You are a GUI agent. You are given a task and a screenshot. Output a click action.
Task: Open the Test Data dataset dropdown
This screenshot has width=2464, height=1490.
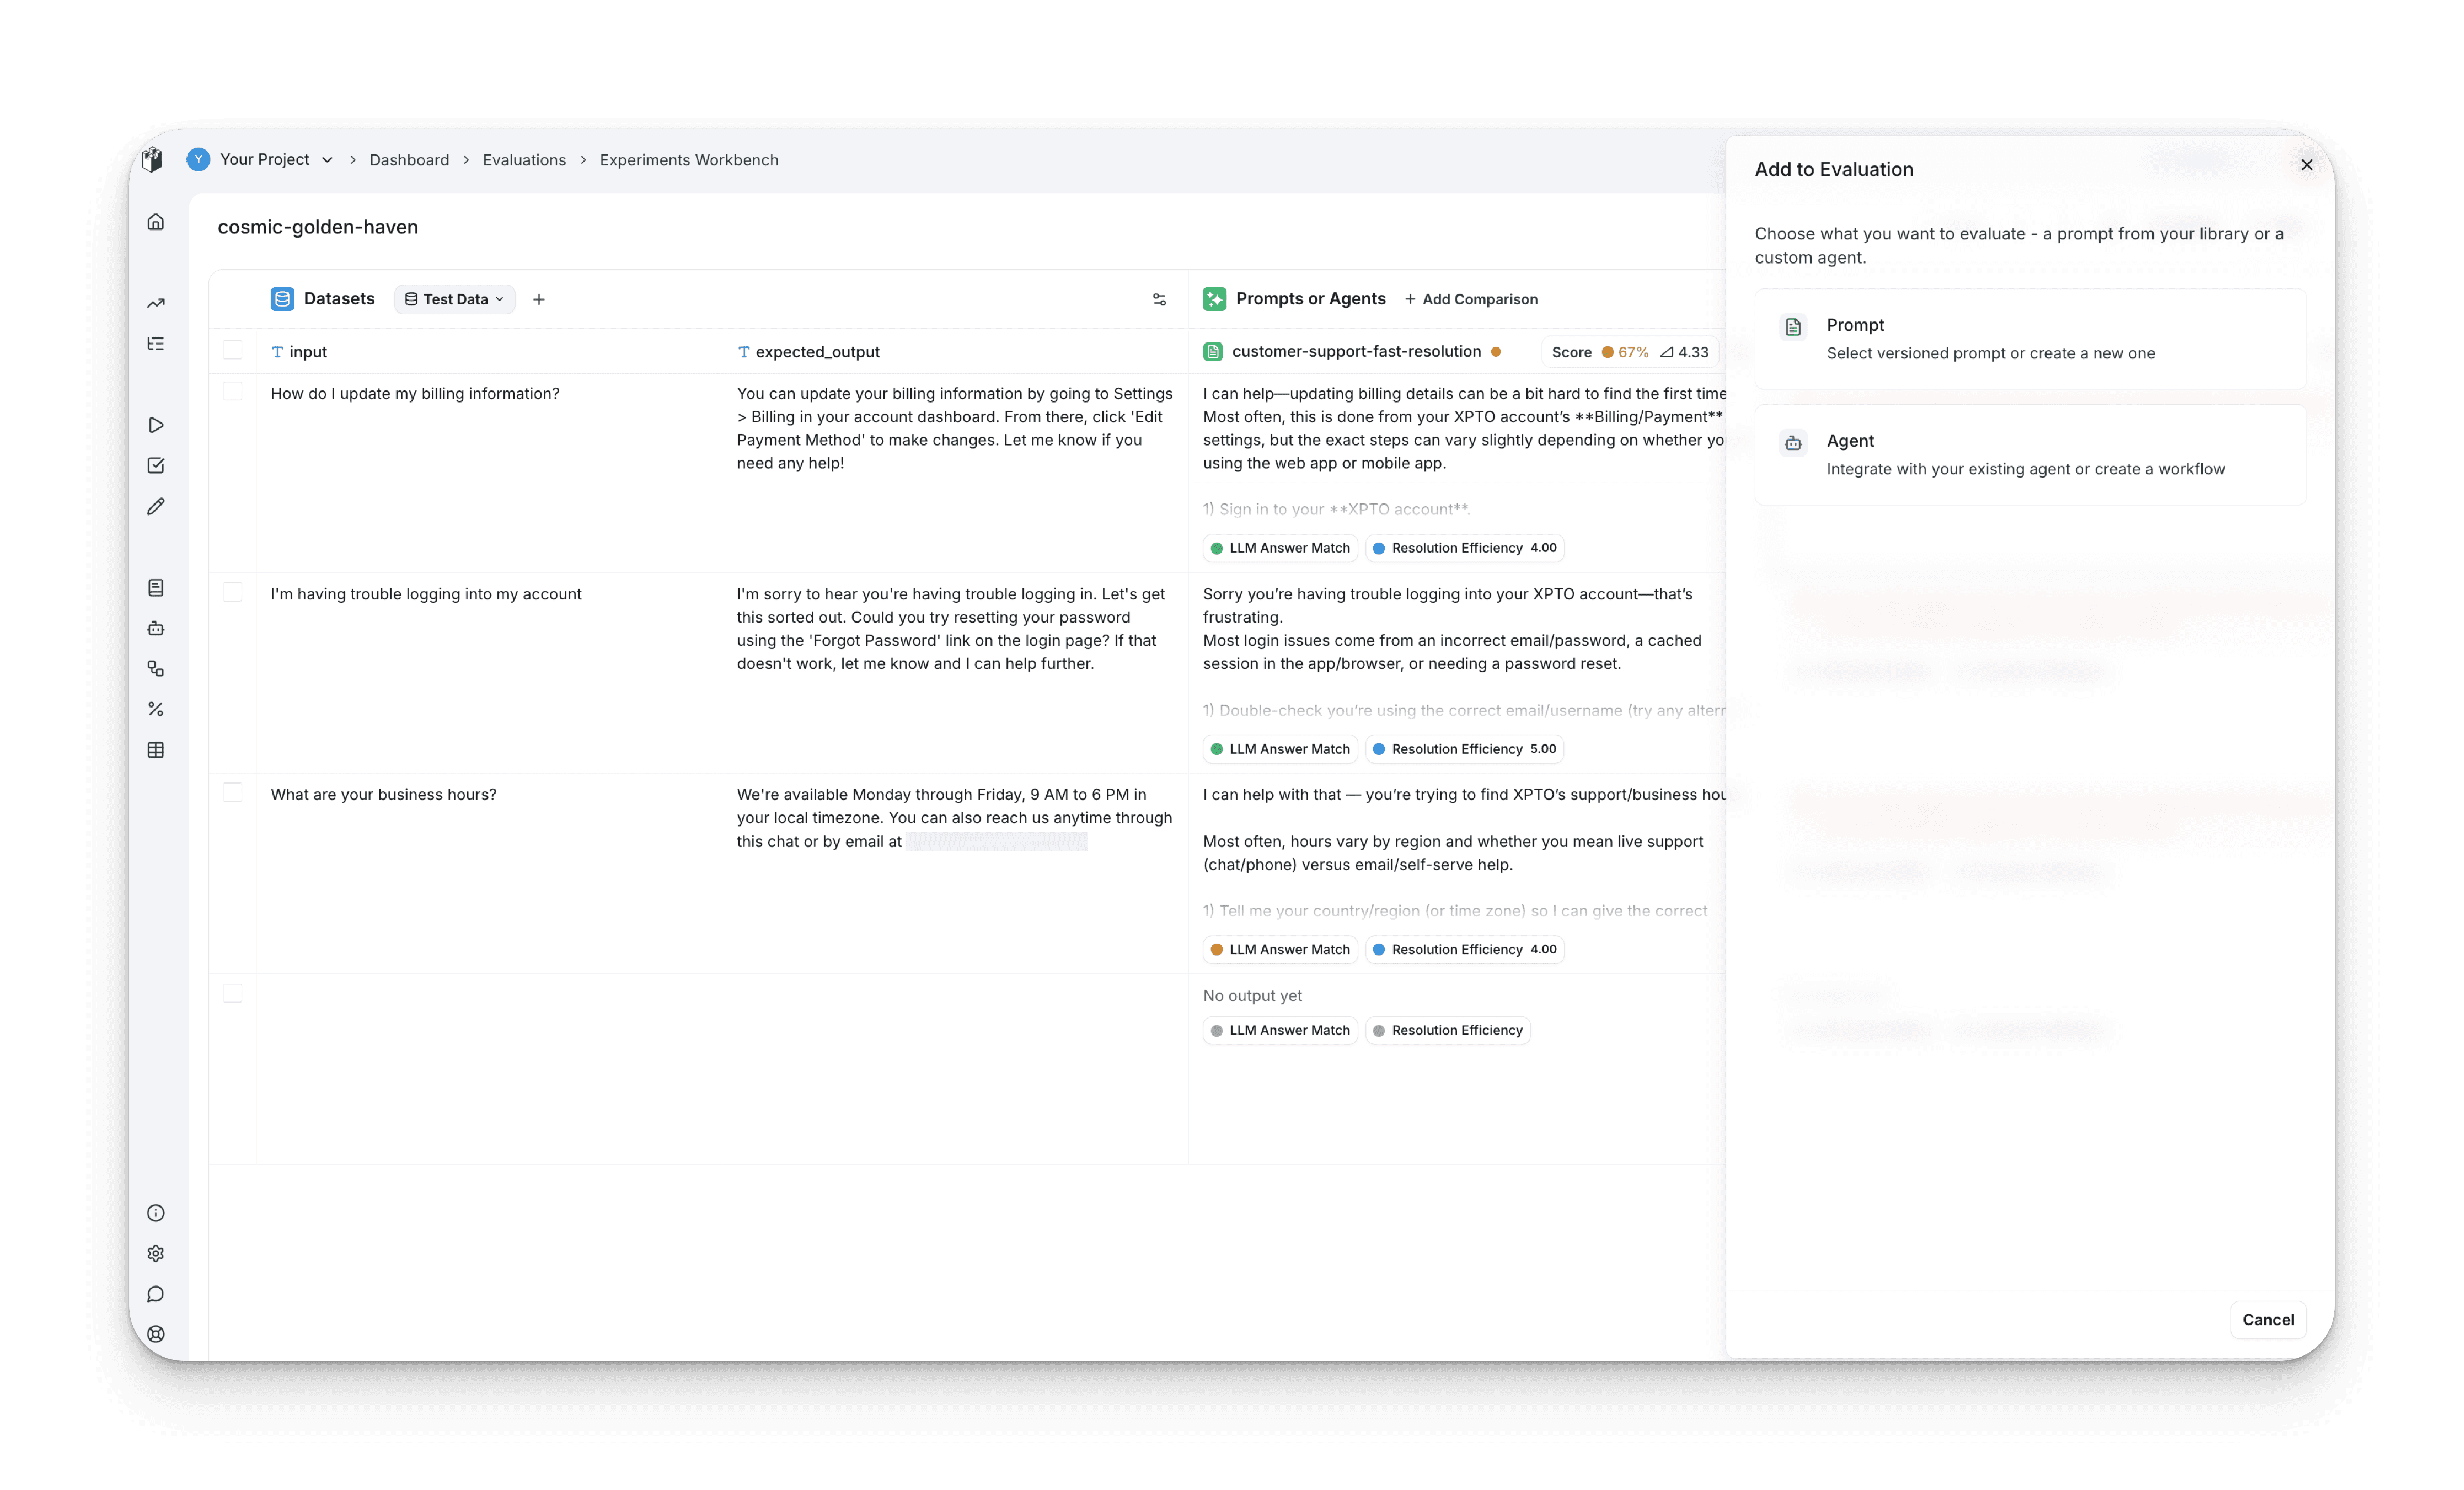click(455, 299)
